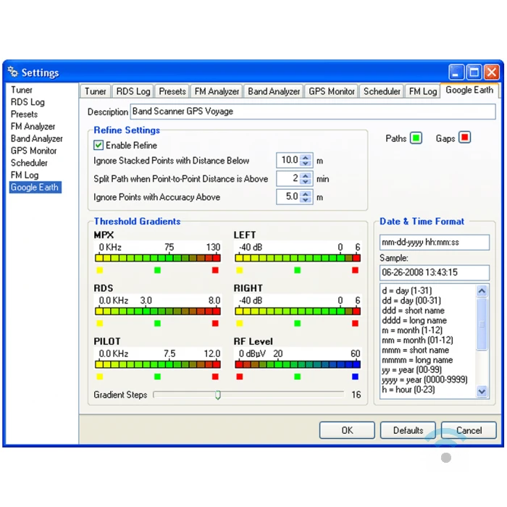Pick LEFT yellow low-threshold color swatch
Image resolution: width=507 pixels, height=507 pixels.
(x=240, y=270)
